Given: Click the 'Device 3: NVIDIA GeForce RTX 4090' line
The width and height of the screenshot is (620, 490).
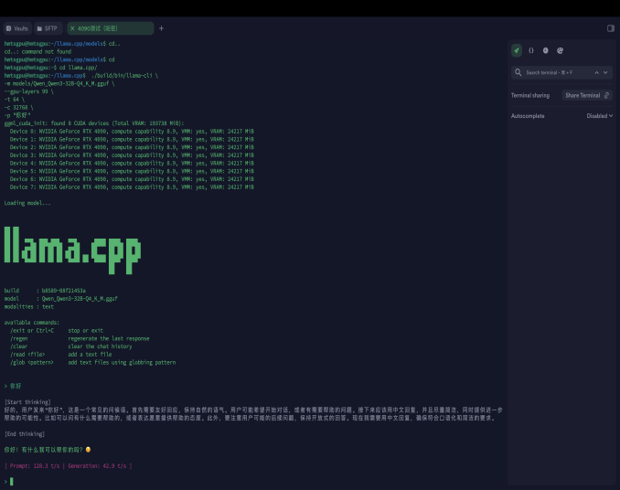Looking at the screenshot, I should pos(132,155).
